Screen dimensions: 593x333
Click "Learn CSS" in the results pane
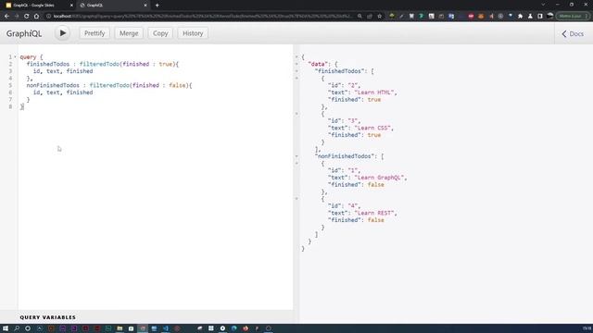point(372,128)
